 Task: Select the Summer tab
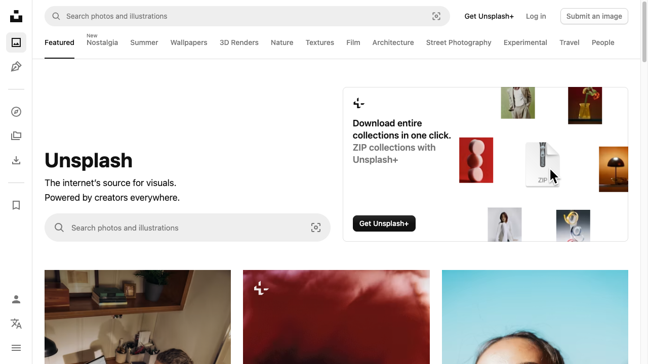pos(144,42)
